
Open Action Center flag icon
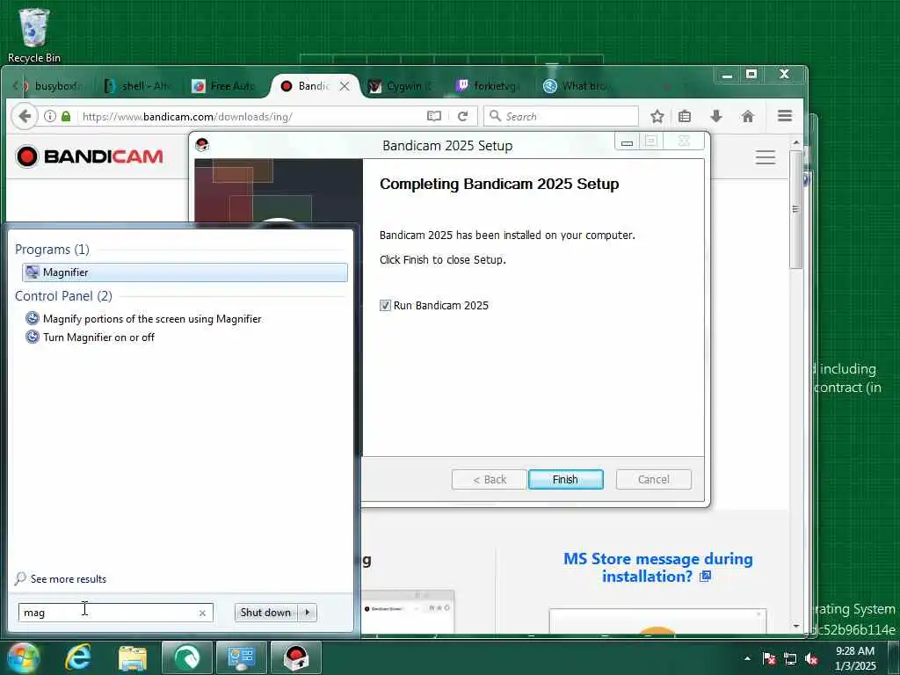(769, 658)
